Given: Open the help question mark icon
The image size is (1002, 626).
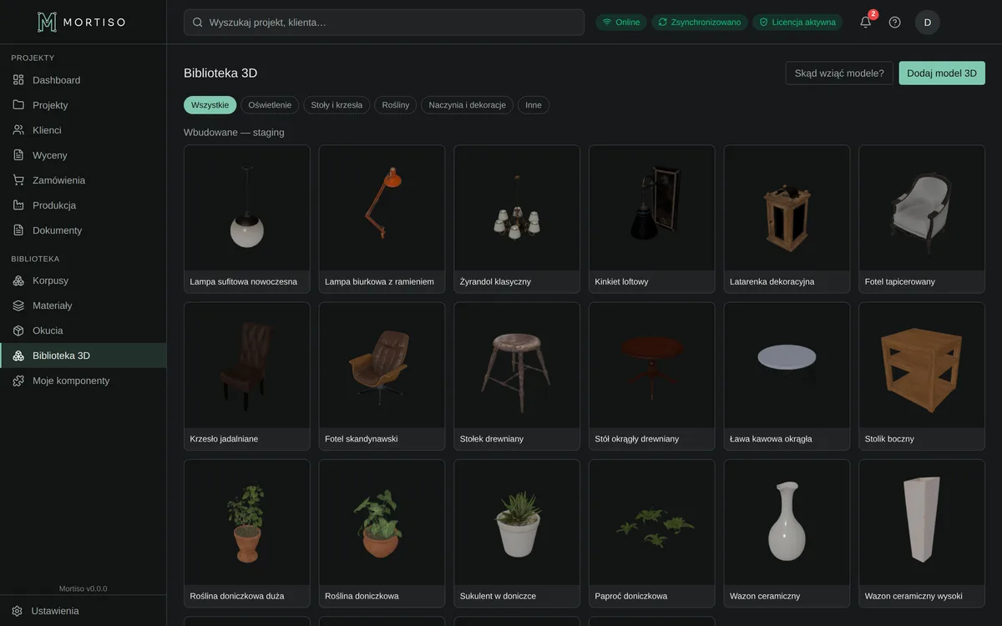Looking at the screenshot, I should [895, 23].
